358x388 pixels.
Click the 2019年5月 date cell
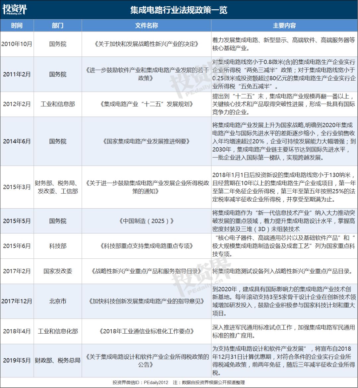17,360
